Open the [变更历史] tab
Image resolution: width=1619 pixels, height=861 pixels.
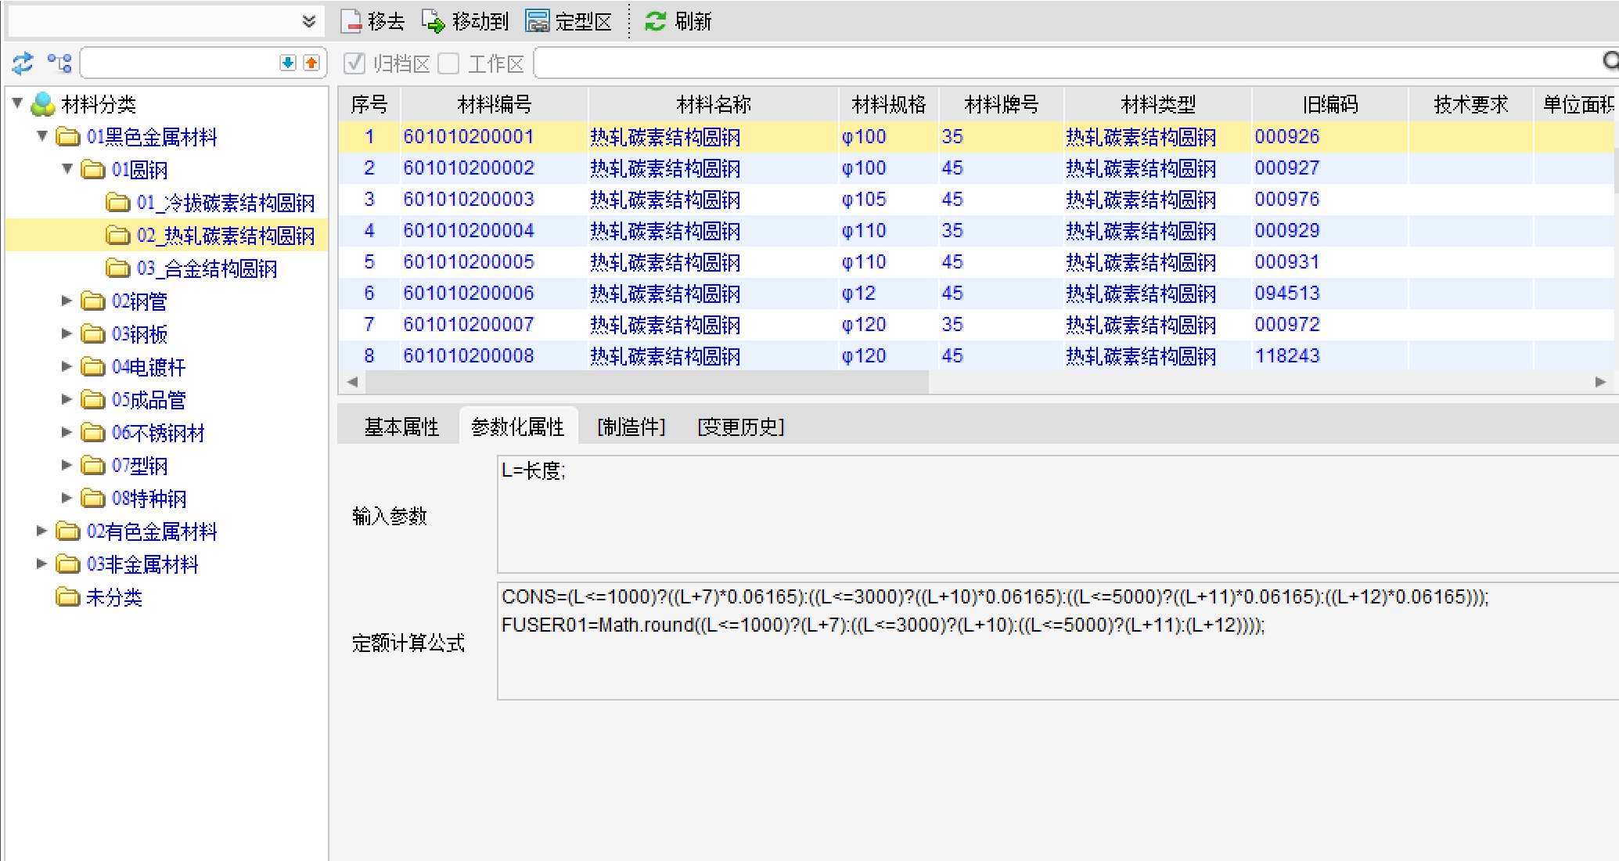(x=740, y=427)
